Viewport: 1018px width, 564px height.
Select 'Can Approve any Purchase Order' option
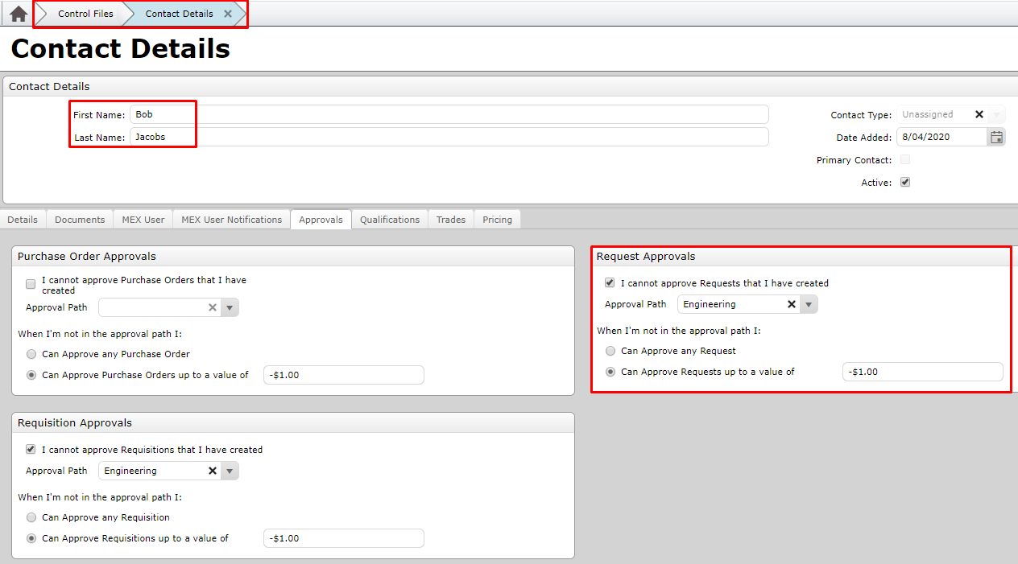pos(31,354)
